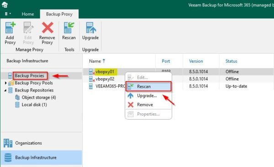
Task: Select the vbopxy01 proxy row
Action: click(178, 71)
